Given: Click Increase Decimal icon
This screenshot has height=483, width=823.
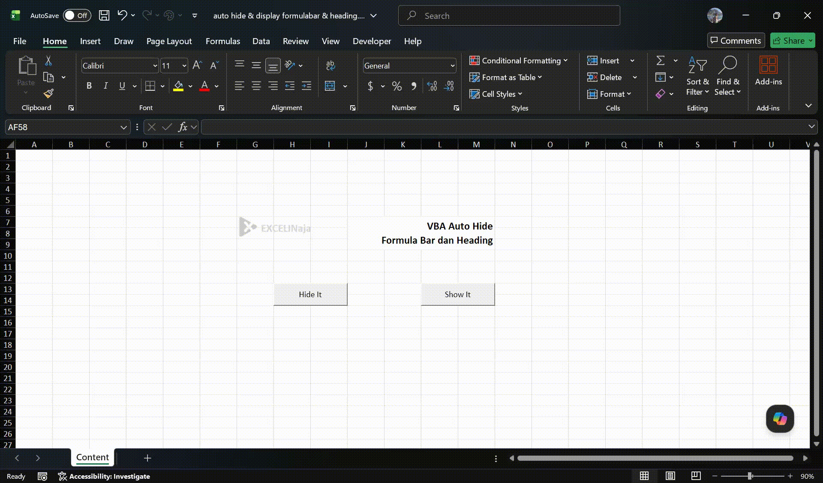Looking at the screenshot, I should point(432,86).
